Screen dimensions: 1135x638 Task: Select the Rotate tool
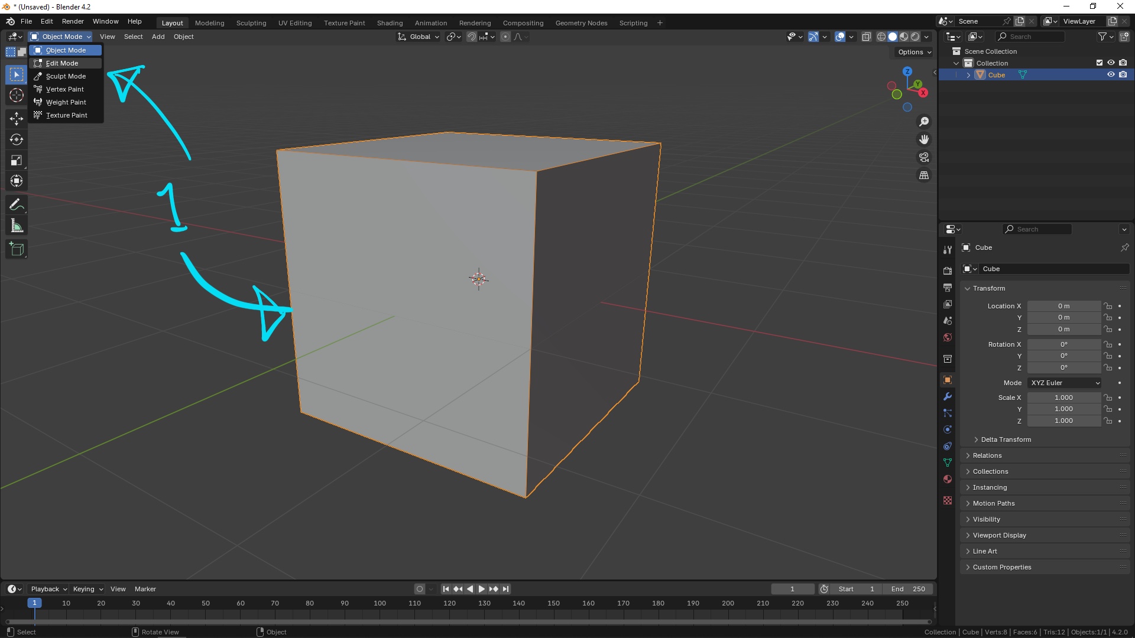click(17, 139)
